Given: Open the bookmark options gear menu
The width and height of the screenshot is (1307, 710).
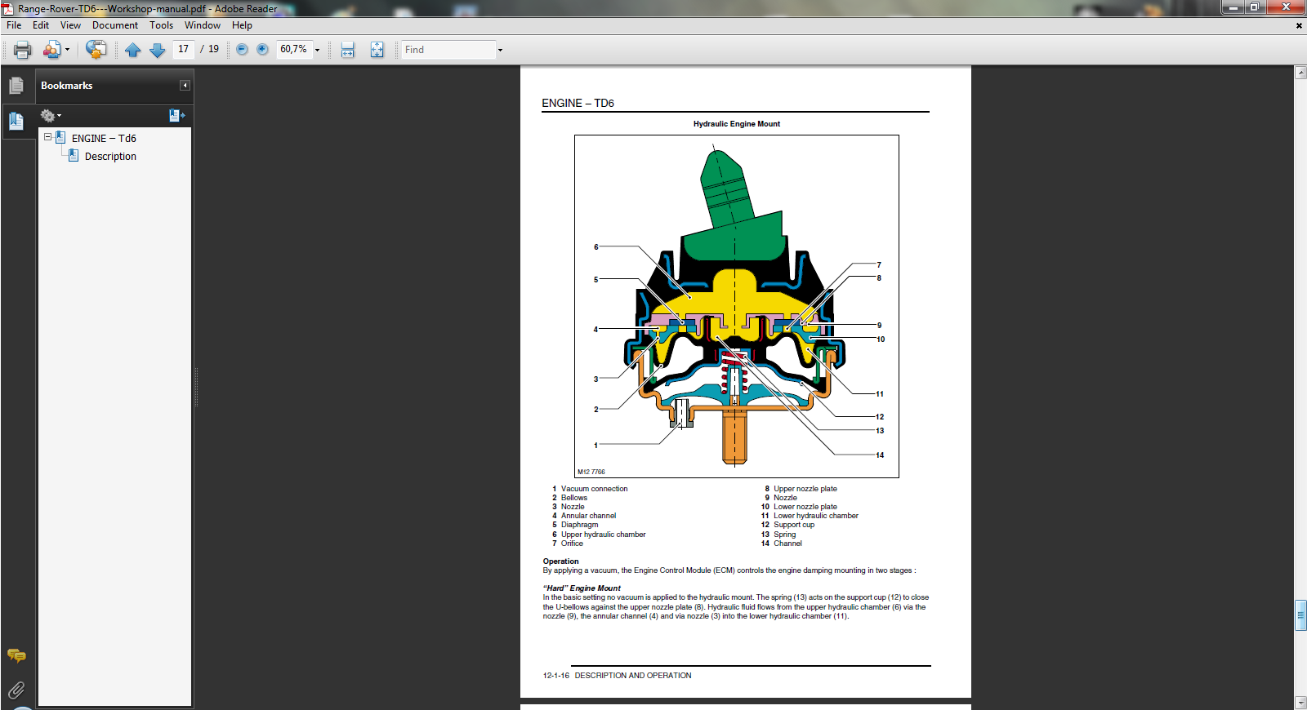Looking at the screenshot, I should (50, 116).
